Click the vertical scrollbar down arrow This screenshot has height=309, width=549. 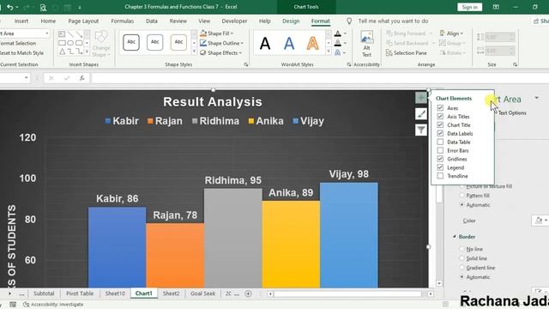[x=439, y=283]
